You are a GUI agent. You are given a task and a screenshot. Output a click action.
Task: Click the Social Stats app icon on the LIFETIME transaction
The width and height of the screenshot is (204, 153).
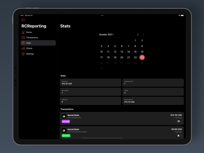click(64, 116)
